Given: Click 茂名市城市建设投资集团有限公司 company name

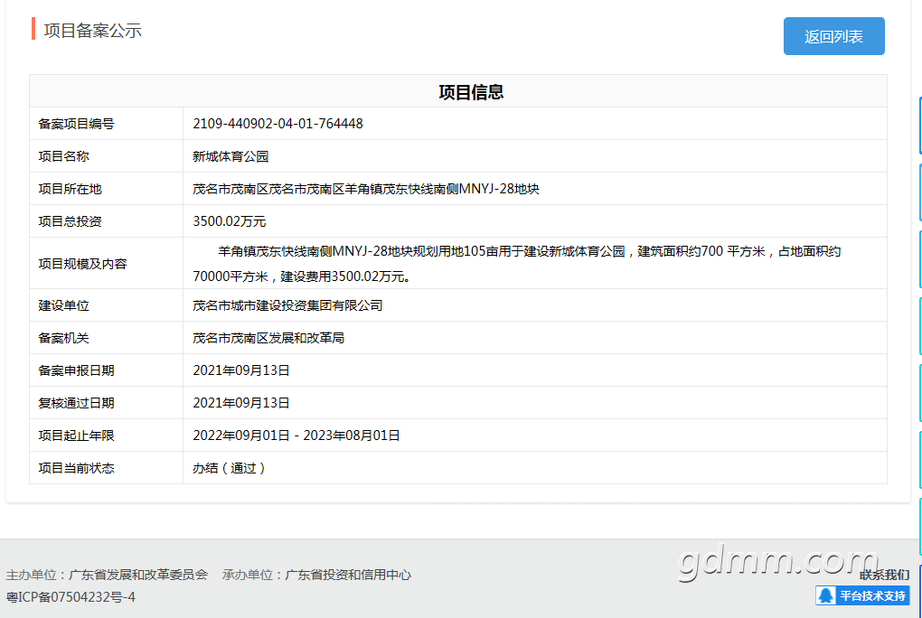Looking at the screenshot, I should 287,305.
